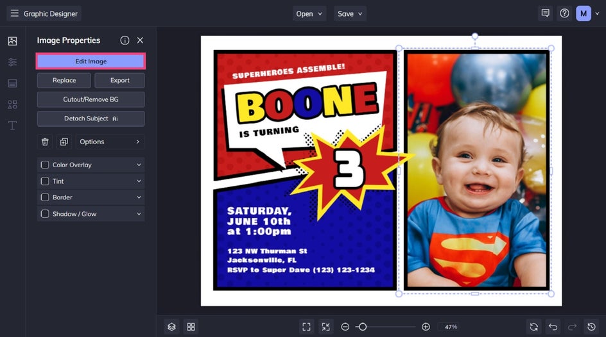Expand the Color Overlay section chevron
This screenshot has height=337, width=606.
[x=139, y=165]
